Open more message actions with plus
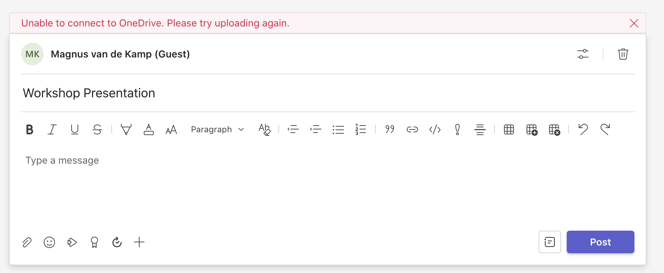664x273 pixels. [139, 242]
